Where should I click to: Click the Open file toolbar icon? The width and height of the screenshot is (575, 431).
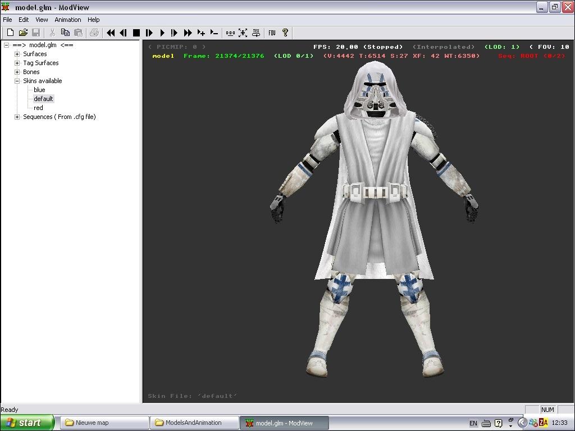[23, 33]
